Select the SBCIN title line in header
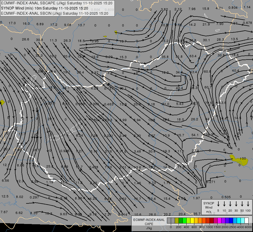The height and width of the screenshot is (232, 253). [x=55, y=13]
